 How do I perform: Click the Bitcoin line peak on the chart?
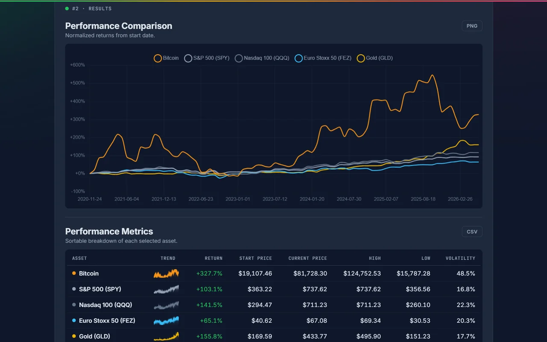point(432,76)
